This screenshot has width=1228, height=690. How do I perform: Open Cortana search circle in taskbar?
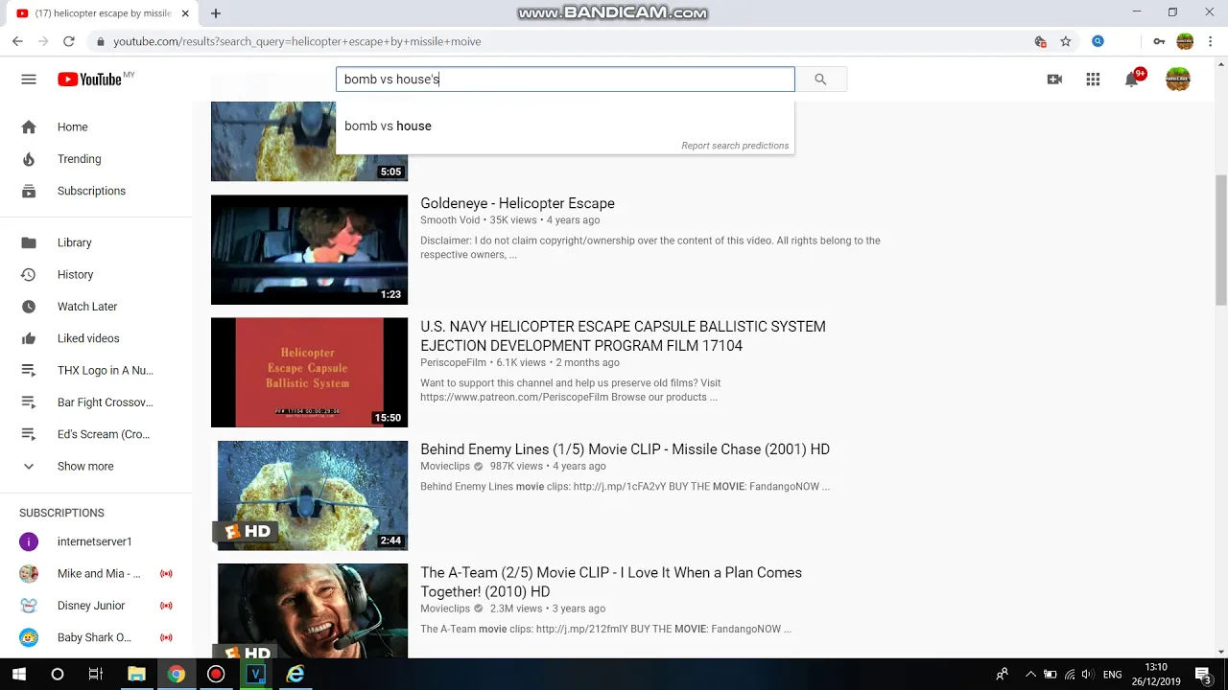point(58,675)
